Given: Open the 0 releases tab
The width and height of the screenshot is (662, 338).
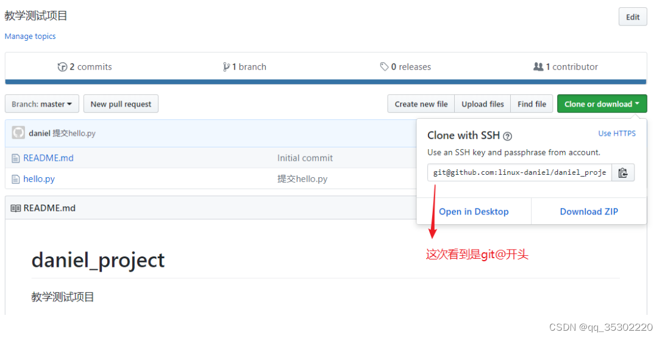Looking at the screenshot, I should point(405,66).
